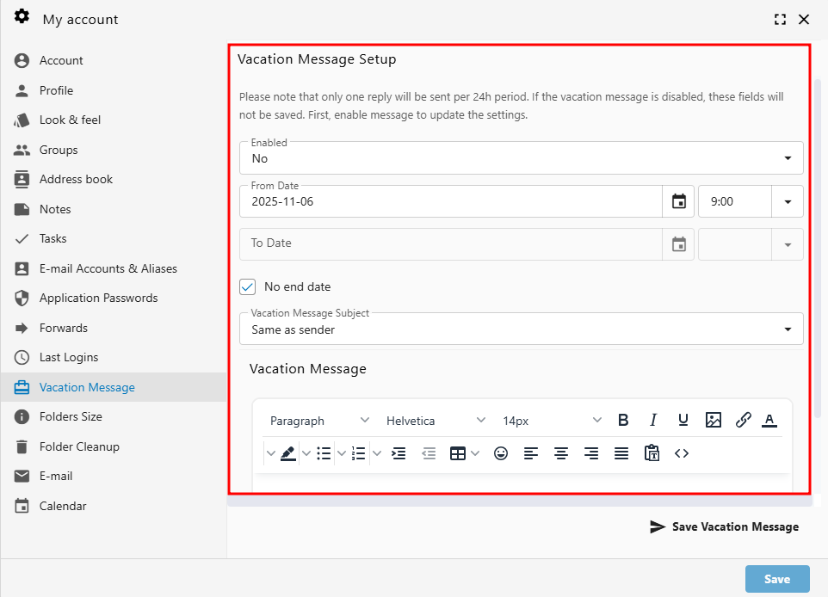The image size is (828, 597).
Task: Uncheck the No end date checkbox
Action: click(x=248, y=286)
